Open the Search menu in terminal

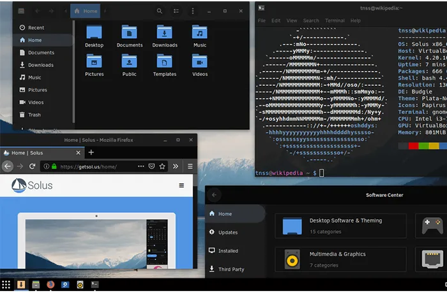[x=311, y=20]
